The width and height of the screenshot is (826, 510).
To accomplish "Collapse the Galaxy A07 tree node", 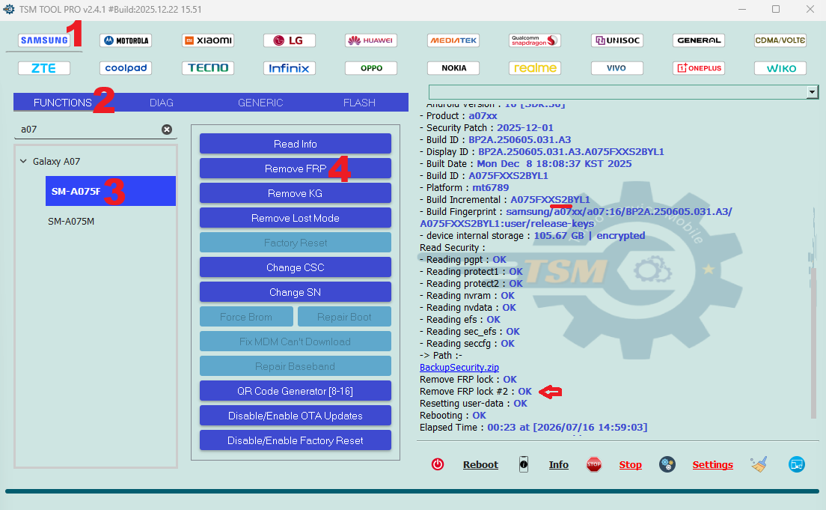I will coord(23,161).
